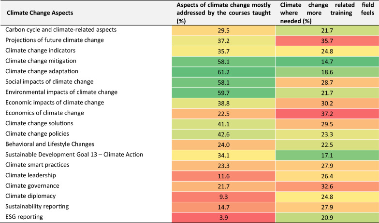Select the red 3.9 ESG reporting cell
Image resolution: width=379 pixels, height=223 pixels.
(x=223, y=217)
